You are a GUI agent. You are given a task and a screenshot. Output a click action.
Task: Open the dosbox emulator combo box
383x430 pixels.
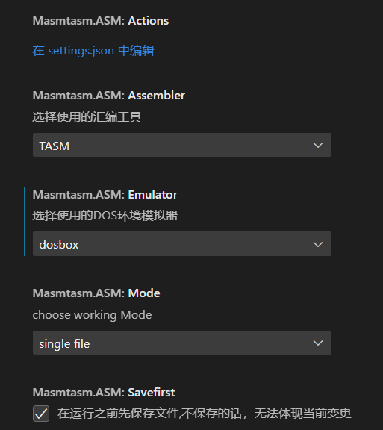(x=182, y=244)
